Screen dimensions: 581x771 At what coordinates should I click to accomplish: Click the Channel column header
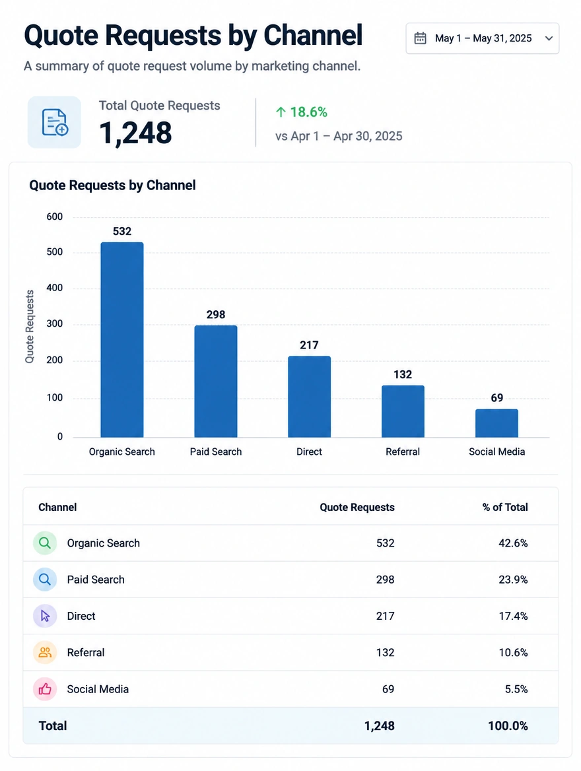(x=57, y=507)
